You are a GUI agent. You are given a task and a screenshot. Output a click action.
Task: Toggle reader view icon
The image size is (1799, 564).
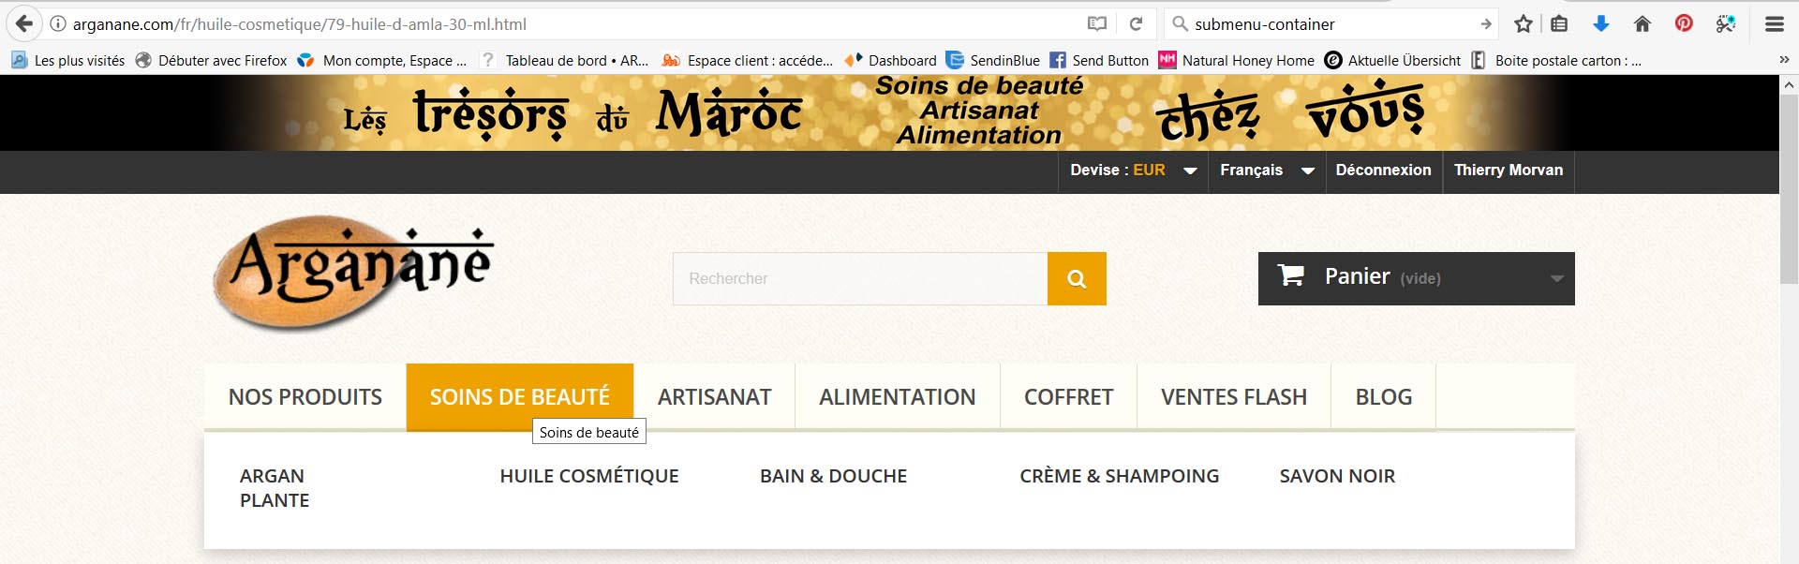click(x=1097, y=24)
